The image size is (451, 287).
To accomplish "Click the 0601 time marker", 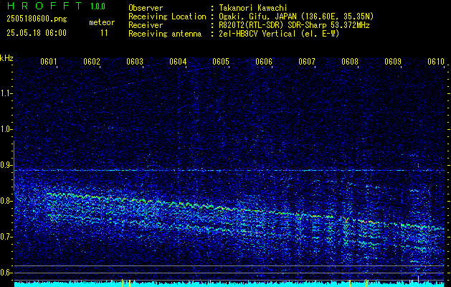I will (x=48, y=62).
